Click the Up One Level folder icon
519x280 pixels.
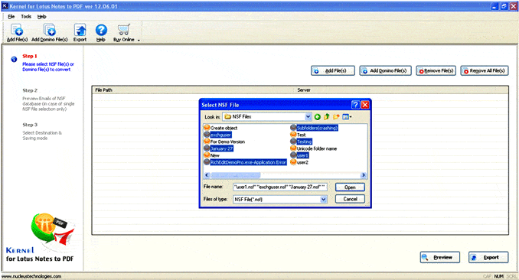327,116
